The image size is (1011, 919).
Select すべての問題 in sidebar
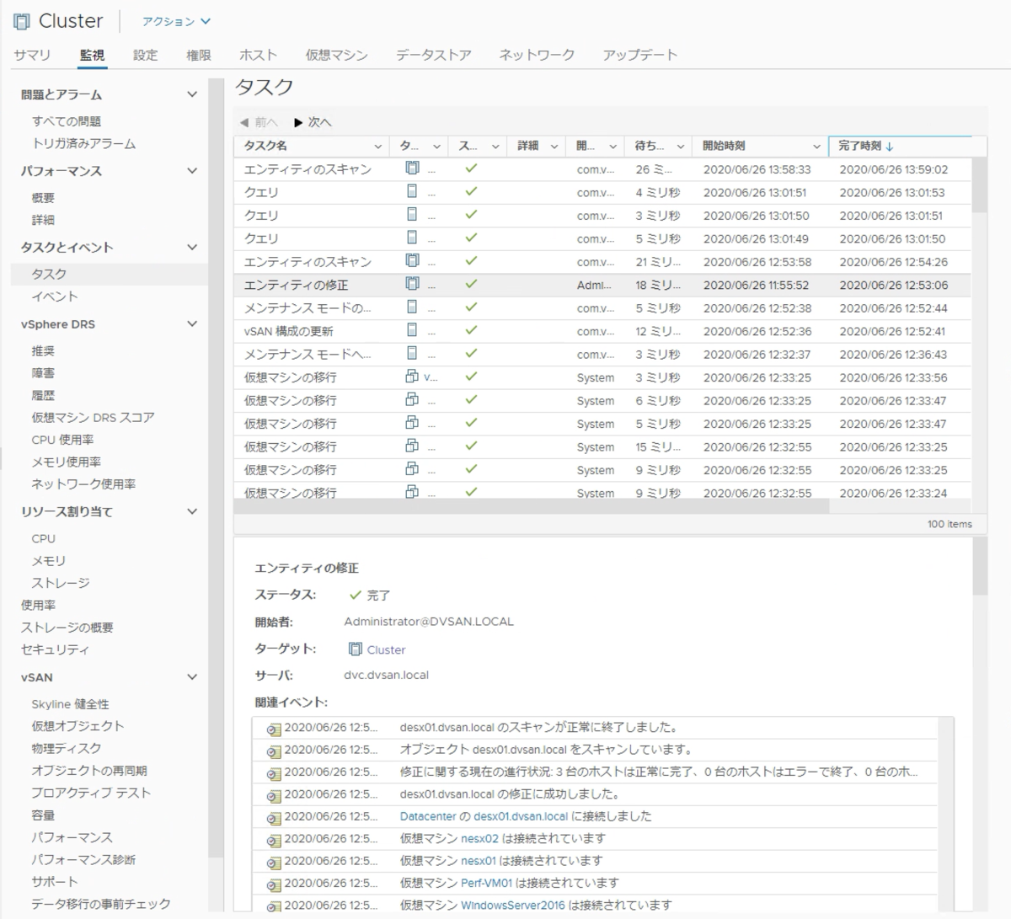point(67,121)
